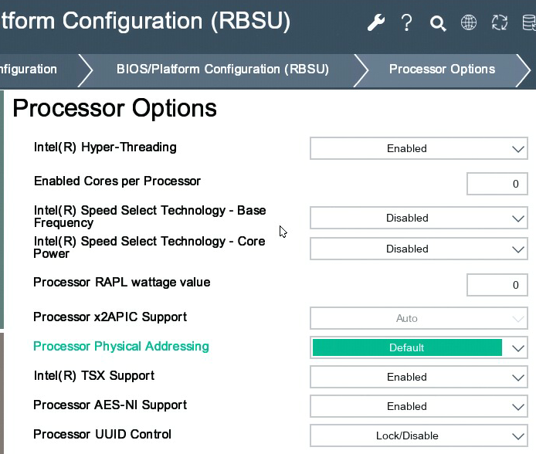The image size is (536, 454).
Task: Click Enabled Cores per Processor field
Action: click(497, 184)
